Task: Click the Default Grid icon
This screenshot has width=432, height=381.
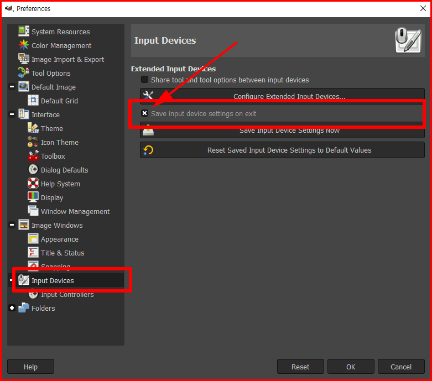Action: pyautogui.click(x=33, y=100)
